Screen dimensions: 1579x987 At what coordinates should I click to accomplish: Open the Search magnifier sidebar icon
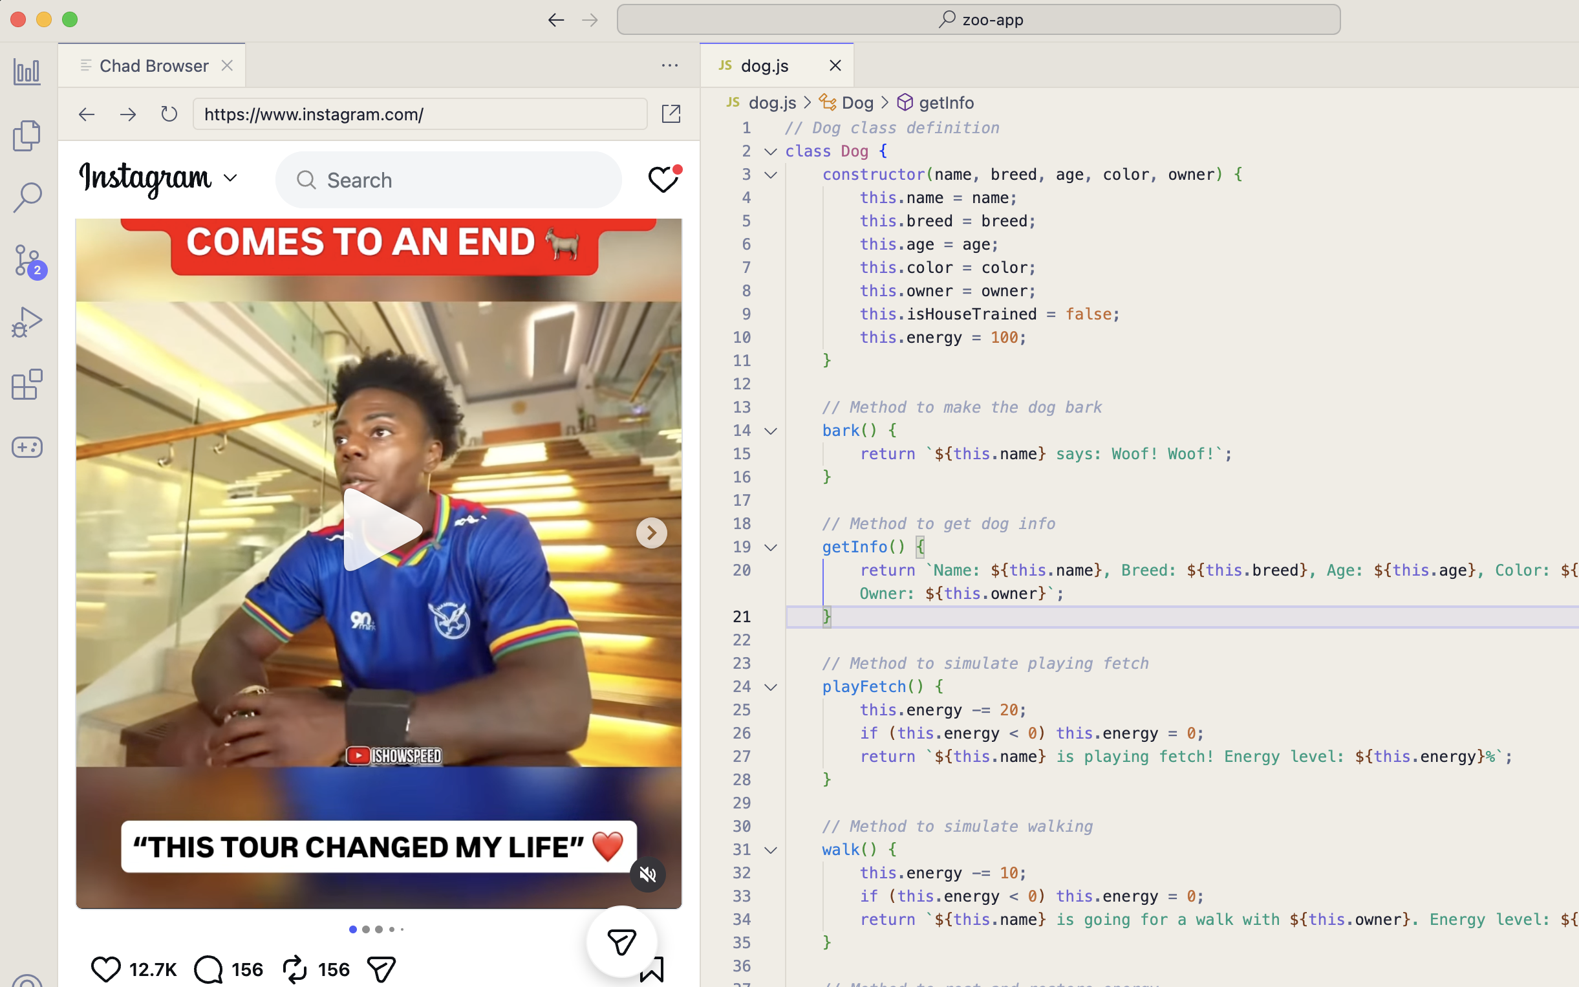coord(27,197)
